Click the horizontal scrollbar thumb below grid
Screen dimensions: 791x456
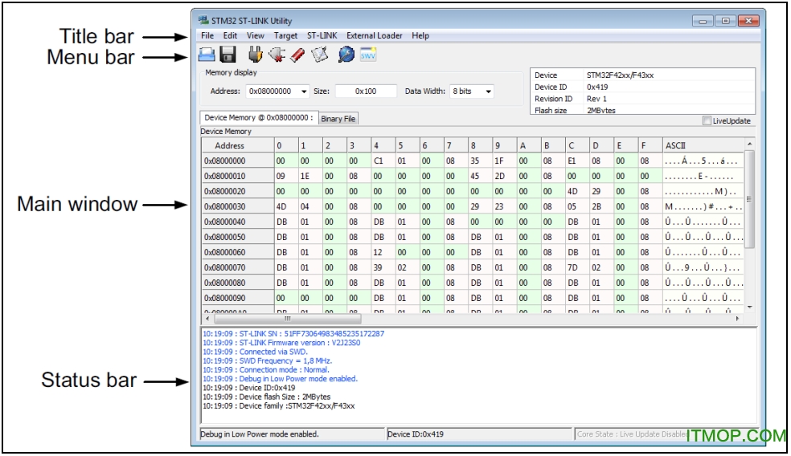[x=288, y=319]
